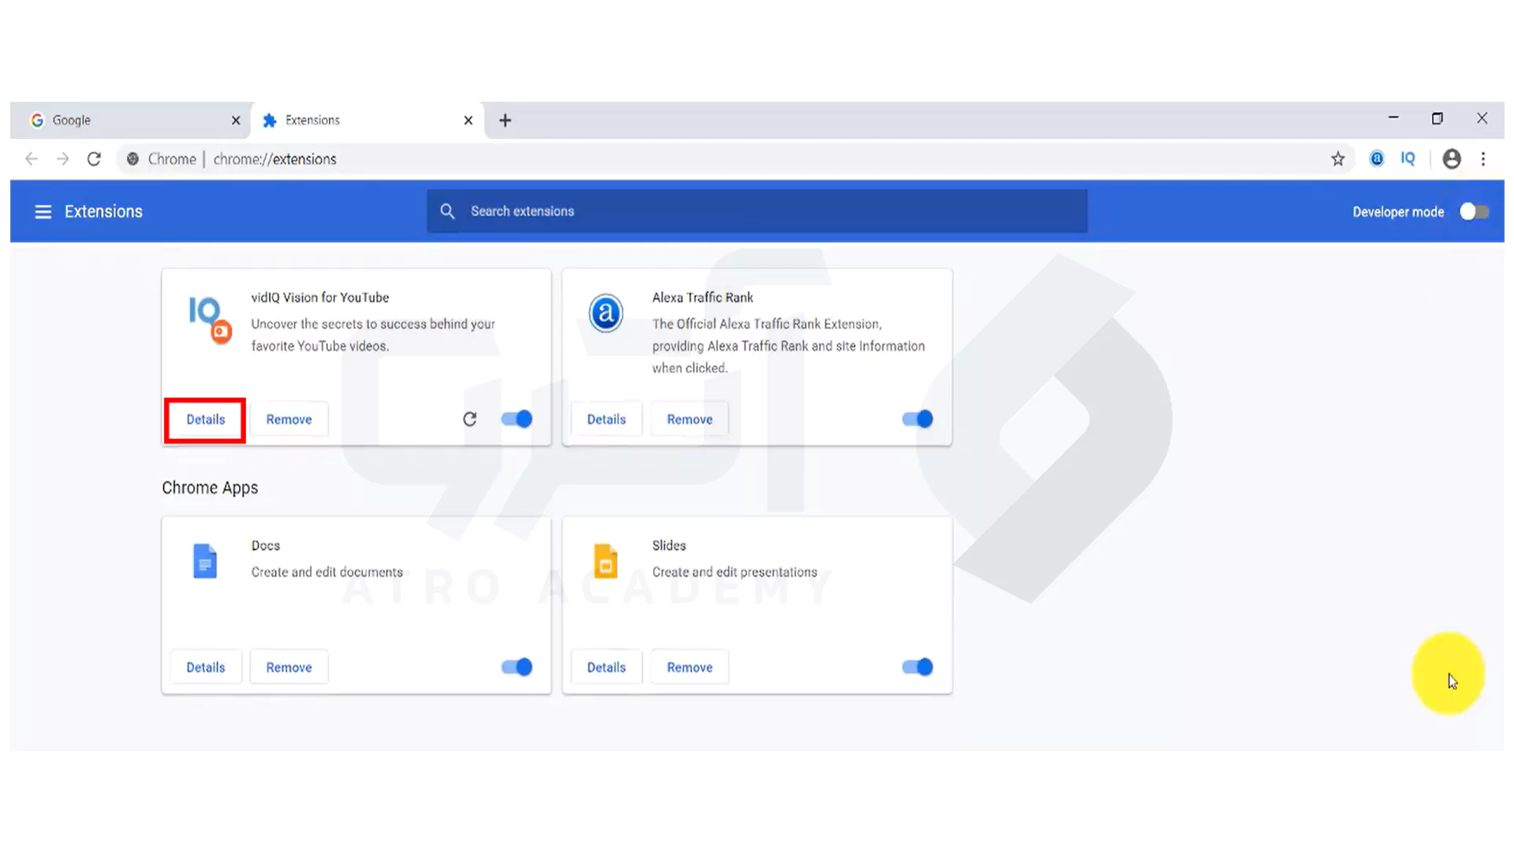Open Details for Alexa Traffic Rank
The width and height of the screenshot is (1514, 852).
click(x=606, y=420)
